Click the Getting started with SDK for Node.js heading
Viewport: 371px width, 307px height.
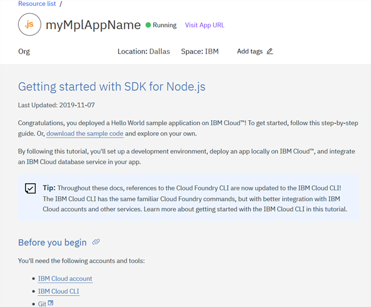112,87
